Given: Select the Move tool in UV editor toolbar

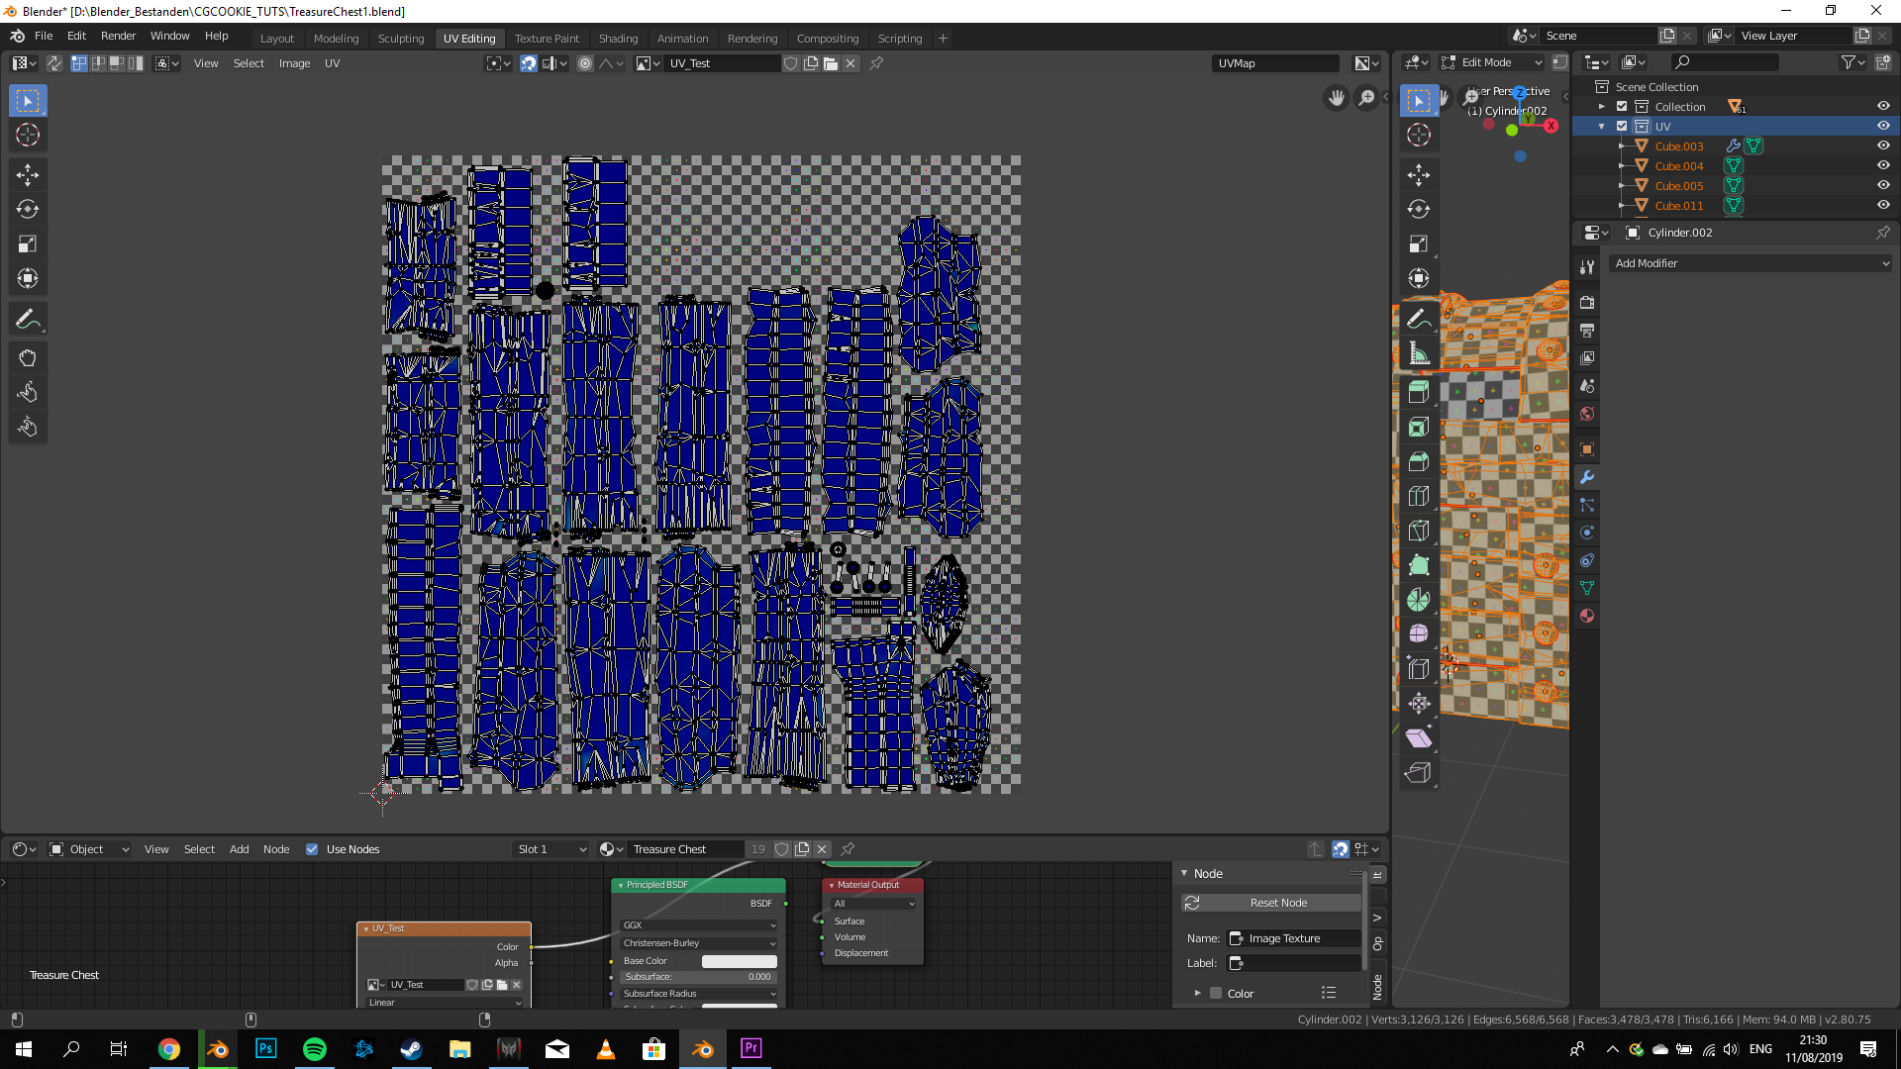Looking at the screenshot, I should 28,175.
